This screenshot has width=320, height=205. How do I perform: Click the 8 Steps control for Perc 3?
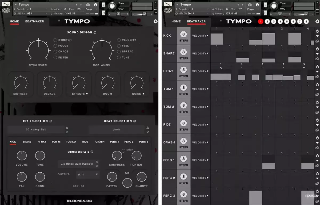[x=183, y=196]
